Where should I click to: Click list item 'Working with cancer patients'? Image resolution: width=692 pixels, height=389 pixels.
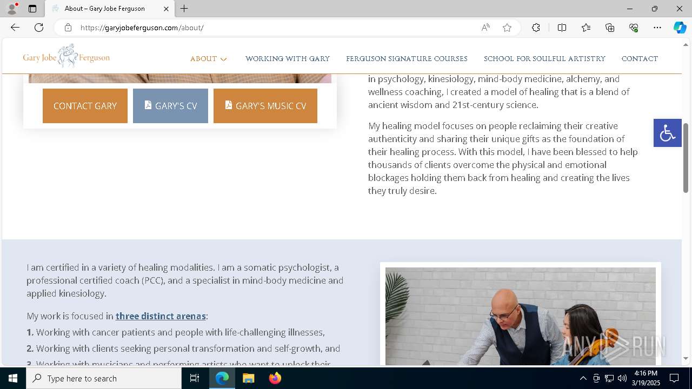point(176,332)
